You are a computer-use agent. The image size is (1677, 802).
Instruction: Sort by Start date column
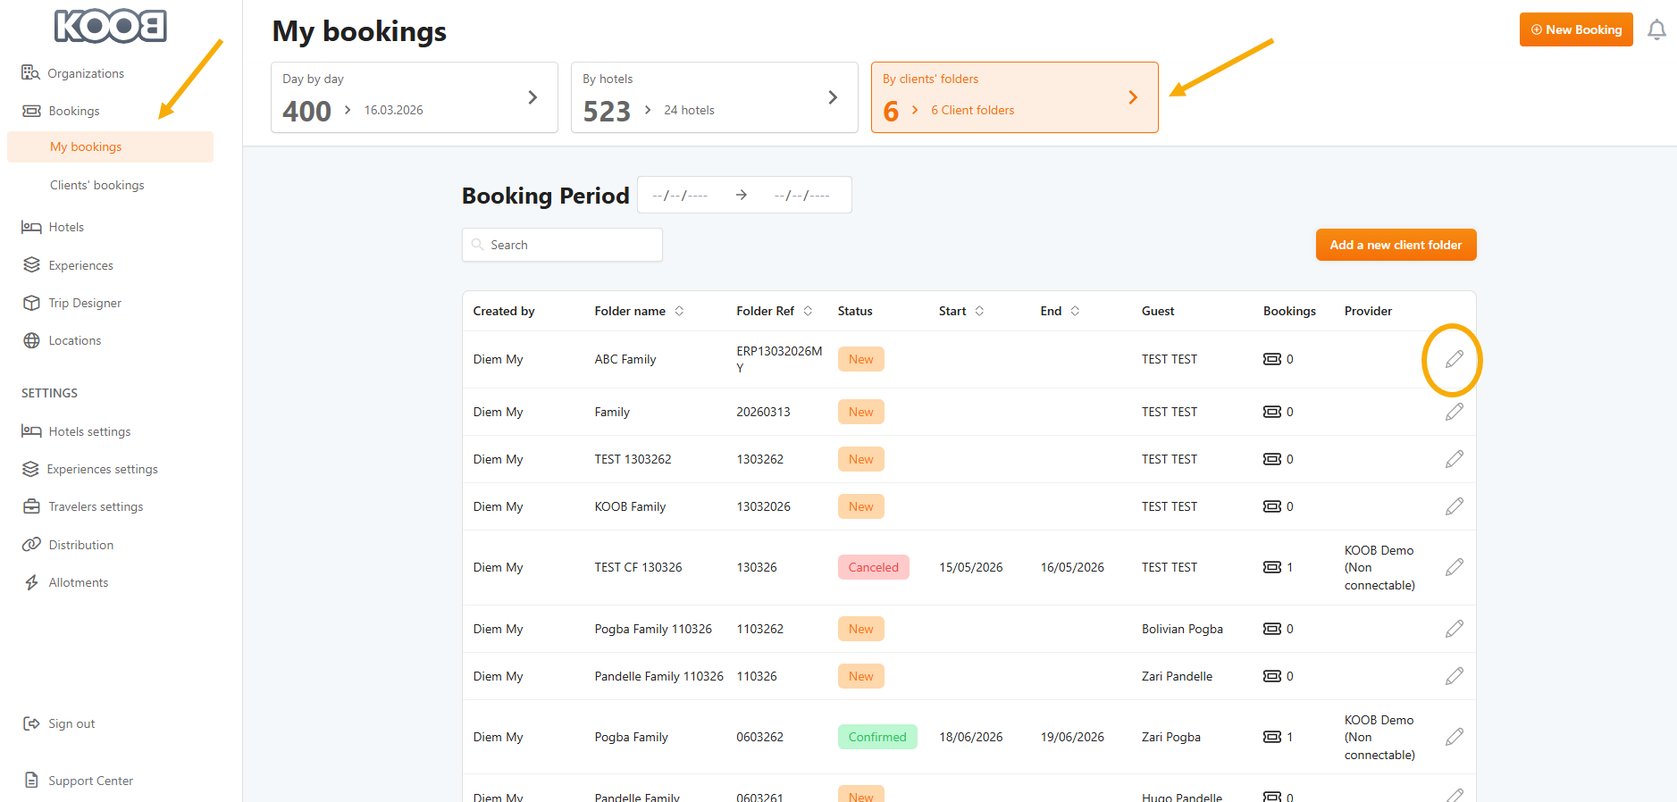pos(979,311)
